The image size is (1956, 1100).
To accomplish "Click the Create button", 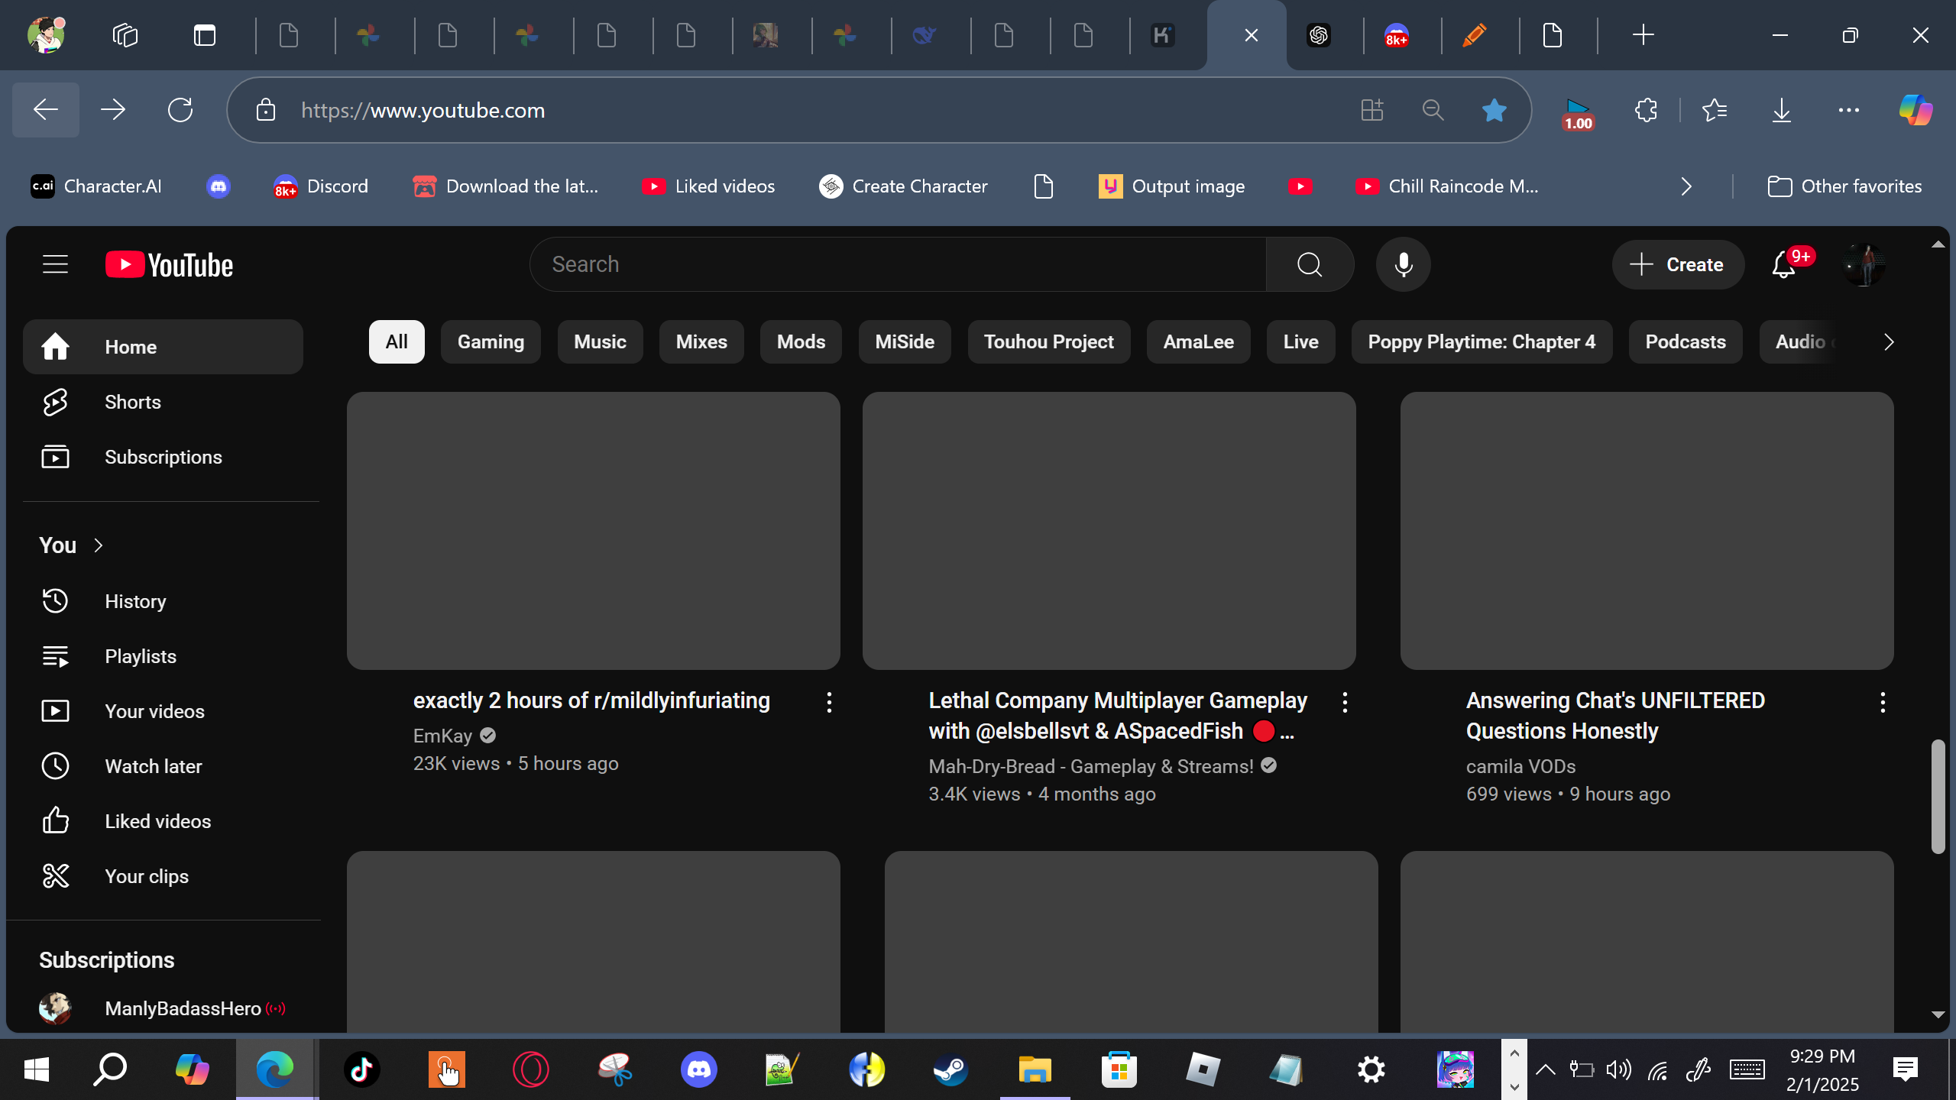I will [x=1678, y=265].
